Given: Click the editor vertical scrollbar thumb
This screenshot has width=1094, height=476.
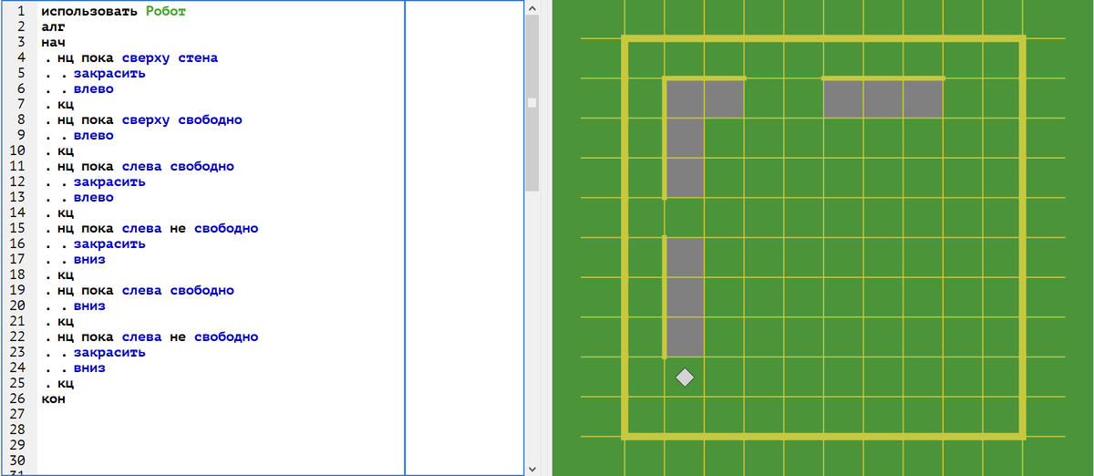Looking at the screenshot, I should pos(533,103).
